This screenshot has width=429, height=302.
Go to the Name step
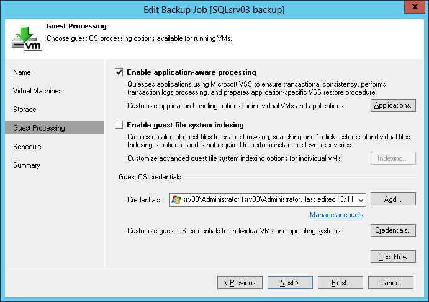pos(22,72)
